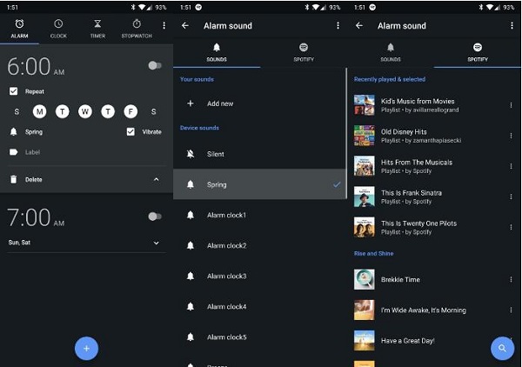Add a label to the 6:00 alarm
Image resolution: width=522 pixels, height=367 pixels.
click(33, 152)
